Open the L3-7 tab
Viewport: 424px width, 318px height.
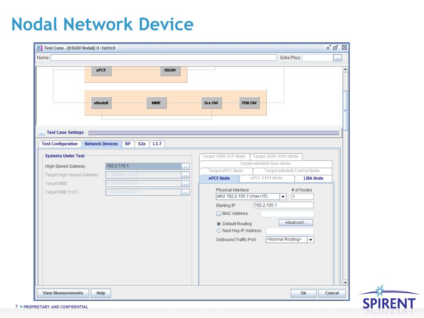point(157,144)
